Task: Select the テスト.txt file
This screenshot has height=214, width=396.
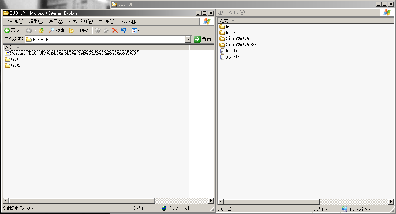Action: [230, 57]
